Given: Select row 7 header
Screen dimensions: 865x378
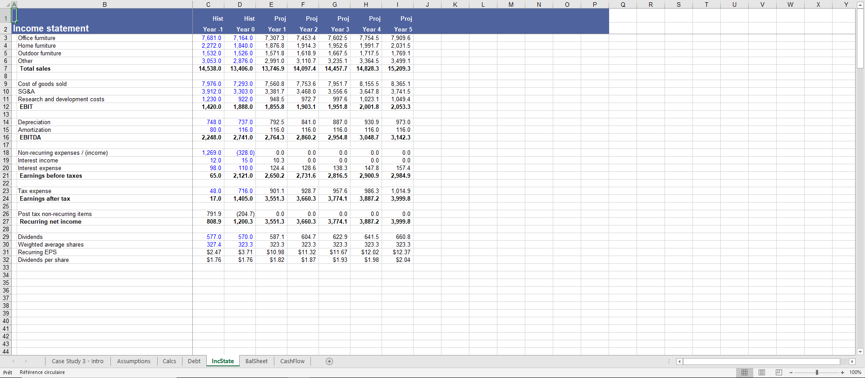Looking at the screenshot, I should click(5, 69).
